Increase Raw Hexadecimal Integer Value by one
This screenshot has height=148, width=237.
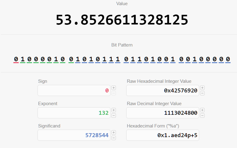pos(202,88)
